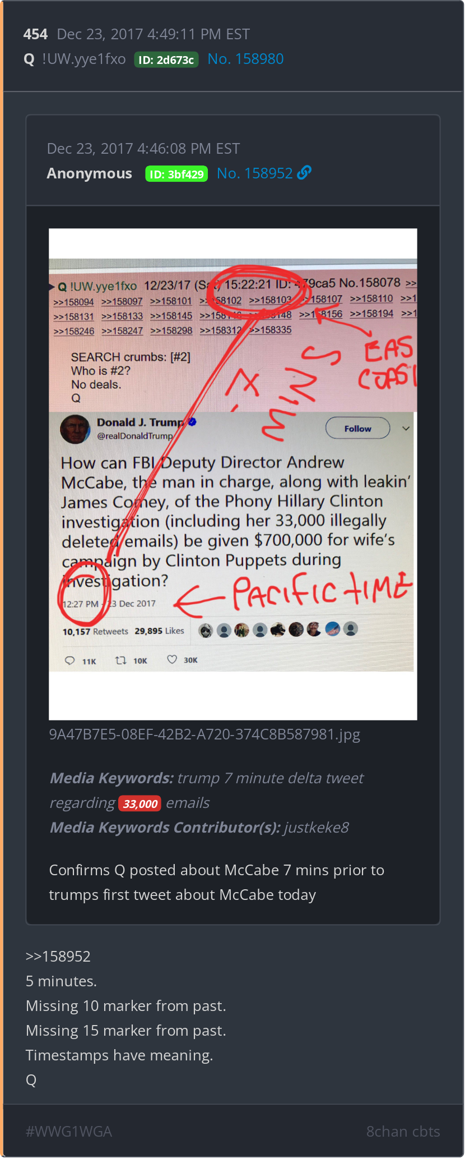Click the reply bubble icon showing 11K
The width and height of the screenshot is (465, 1158).
[70, 660]
